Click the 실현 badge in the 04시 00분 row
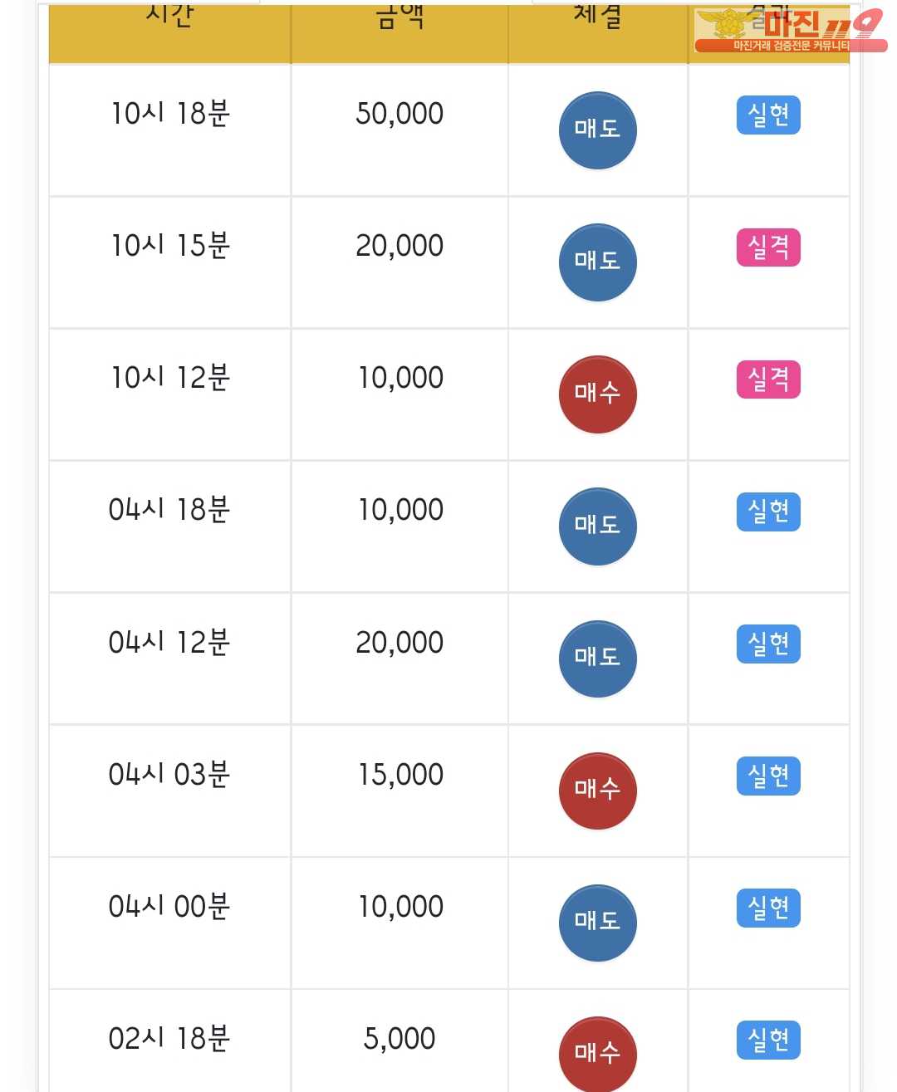 768,908
